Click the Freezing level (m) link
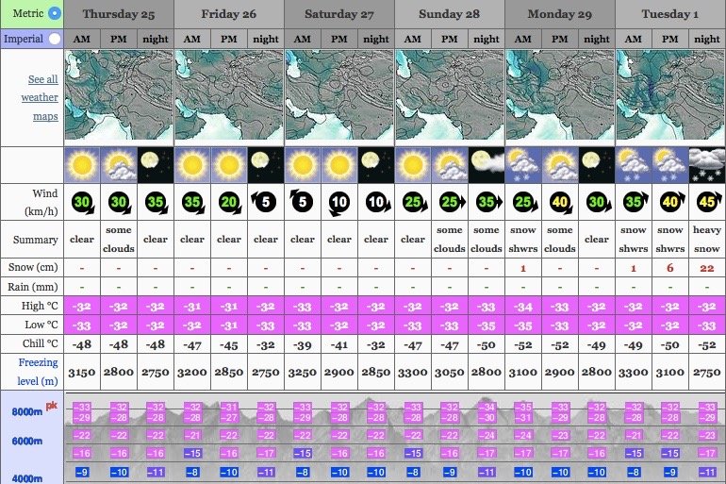 38,371
